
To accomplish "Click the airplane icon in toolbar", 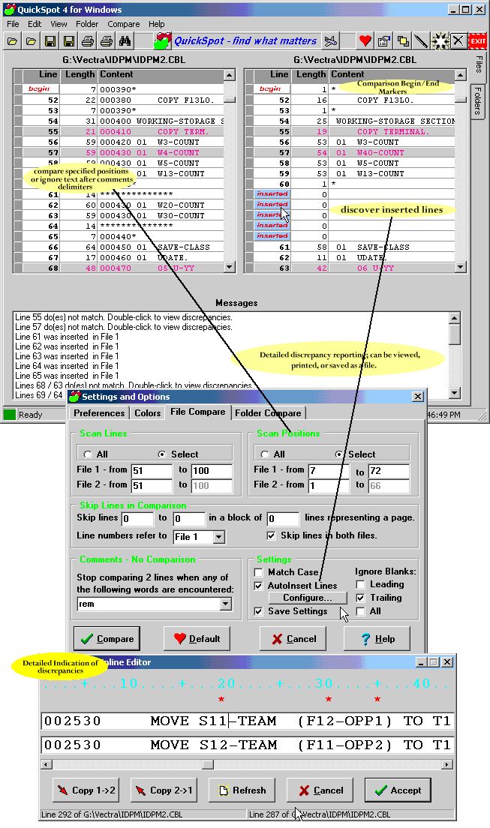I will pyautogui.click(x=330, y=41).
